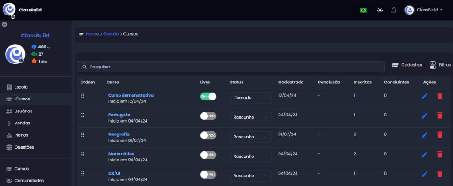Delete Curso demonstrativo with trash icon
The height and width of the screenshot is (186, 453).
440,96
